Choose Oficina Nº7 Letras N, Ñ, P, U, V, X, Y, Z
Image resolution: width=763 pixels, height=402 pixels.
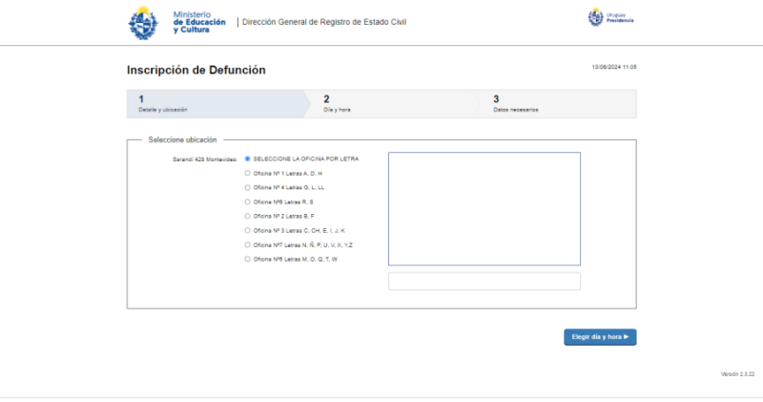(248, 244)
